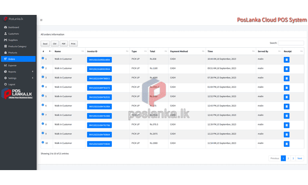This screenshot has width=308, height=185.
Task: Expand details of order row 3 with plus icon
Action: point(43,77)
